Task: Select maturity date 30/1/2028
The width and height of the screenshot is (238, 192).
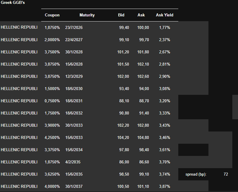Action: [74, 52]
